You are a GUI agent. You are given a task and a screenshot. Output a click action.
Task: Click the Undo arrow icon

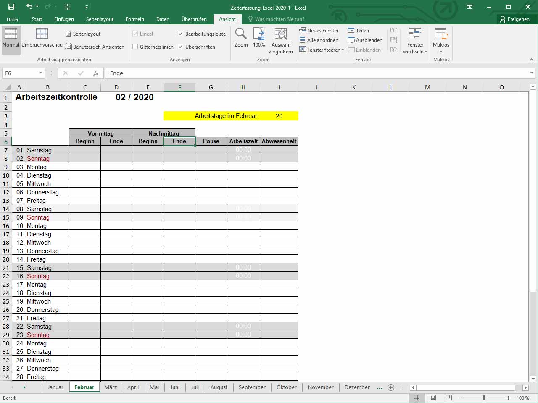(29, 7)
